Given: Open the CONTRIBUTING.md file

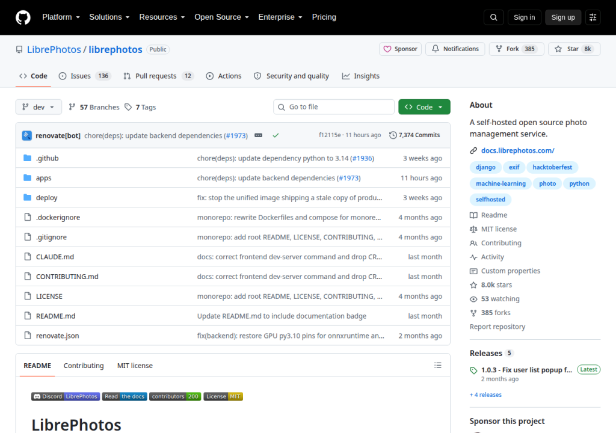Looking at the screenshot, I should tap(67, 277).
